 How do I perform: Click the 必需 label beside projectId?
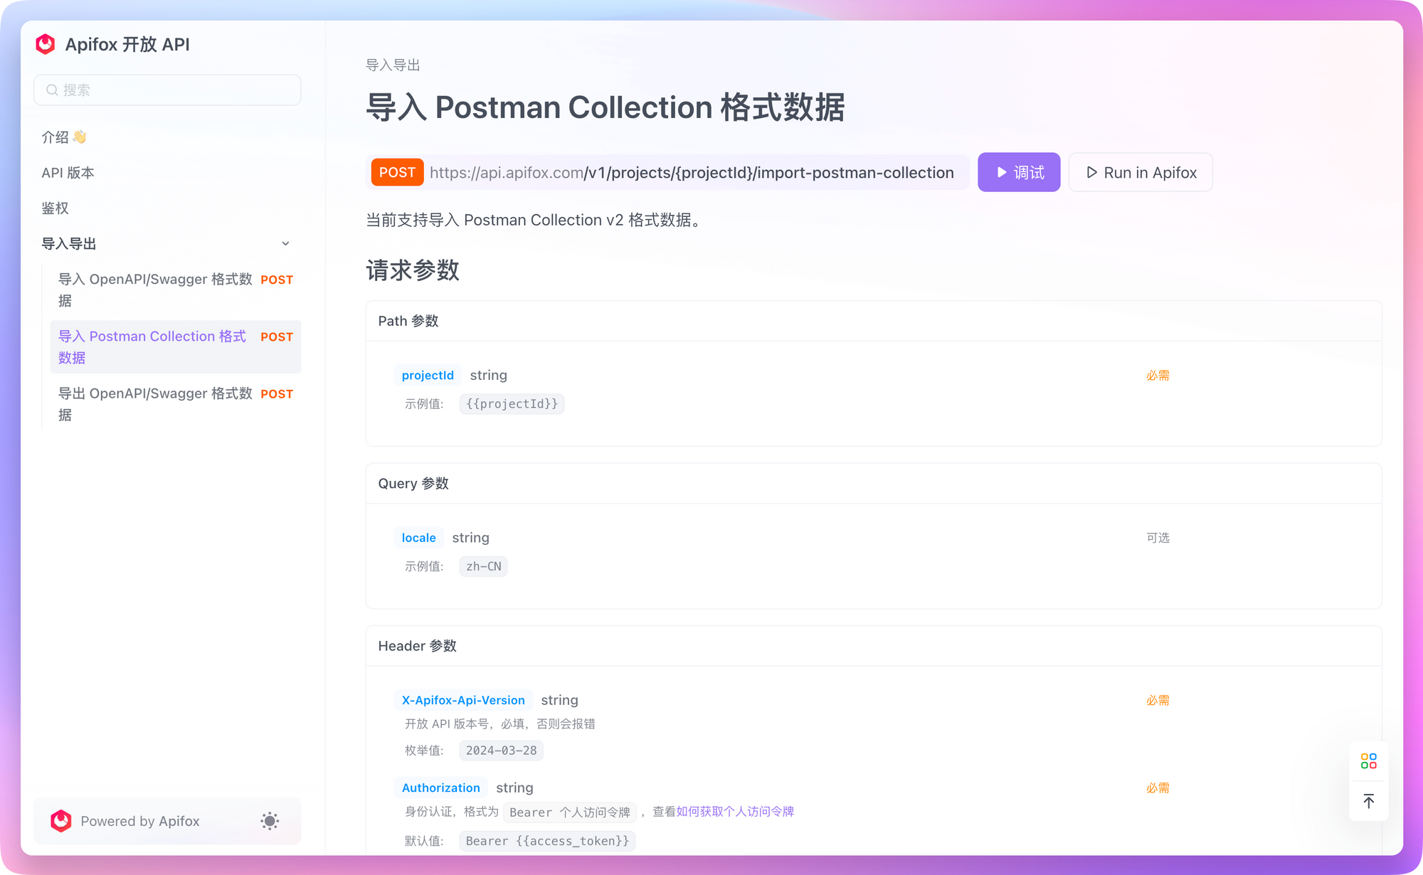pos(1158,376)
